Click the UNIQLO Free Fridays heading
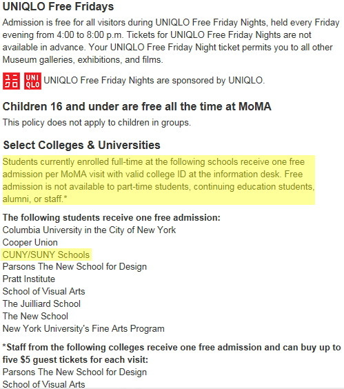This screenshot has width=344, height=389. click(x=58, y=6)
